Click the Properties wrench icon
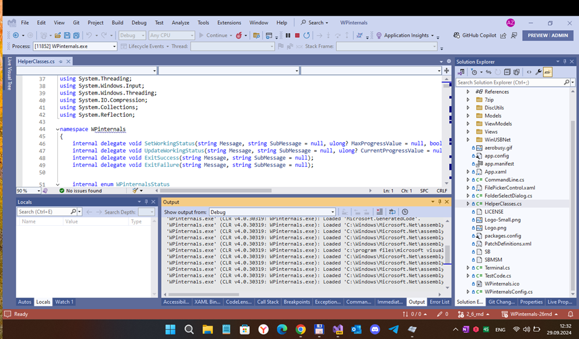579x339 pixels. pyautogui.click(x=539, y=72)
